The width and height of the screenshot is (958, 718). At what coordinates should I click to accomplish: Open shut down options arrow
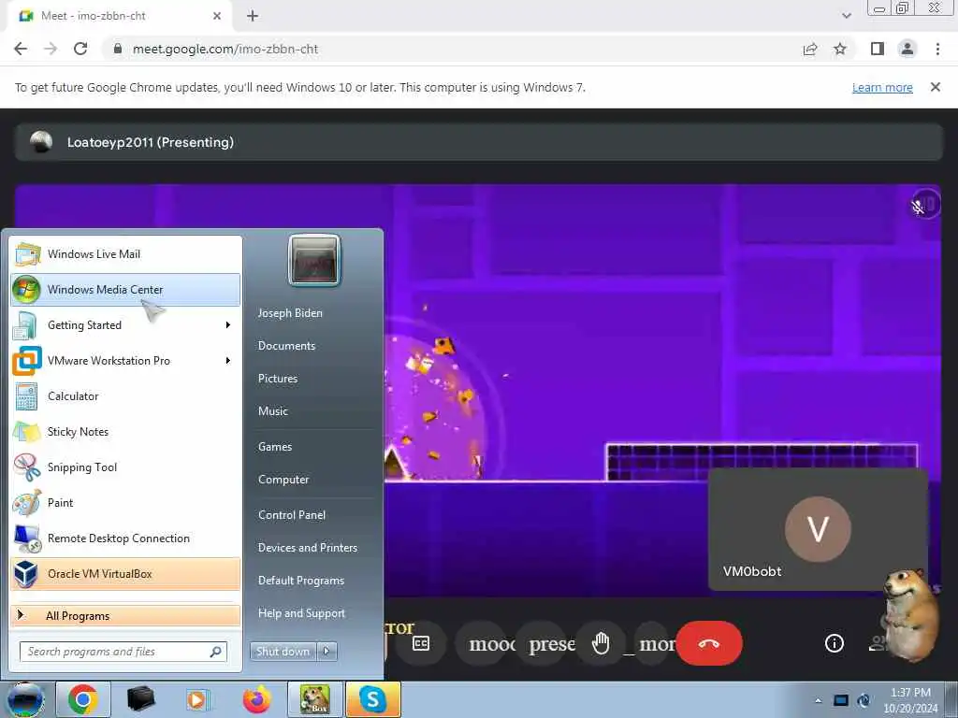[327, 652]
